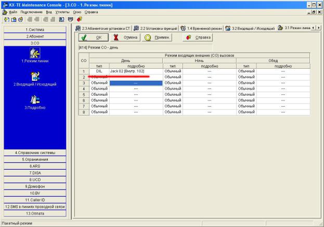Open the Файл menu

[13, 12]
